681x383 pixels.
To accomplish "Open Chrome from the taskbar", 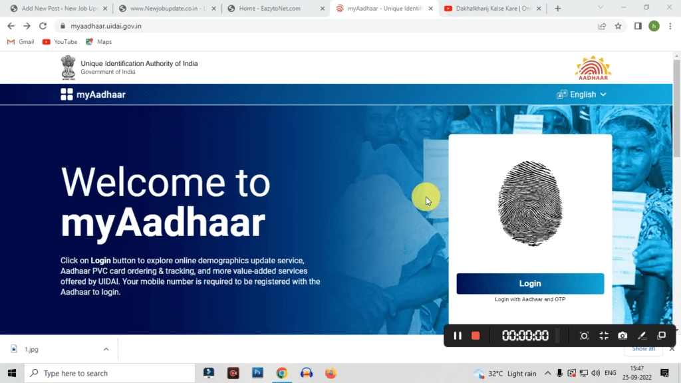I will tap(282, 373).
